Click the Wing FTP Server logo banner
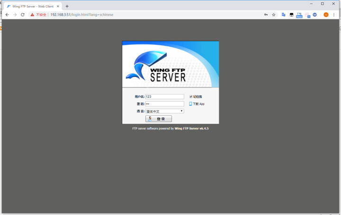 pyautogui.click(x=170, y=64)
